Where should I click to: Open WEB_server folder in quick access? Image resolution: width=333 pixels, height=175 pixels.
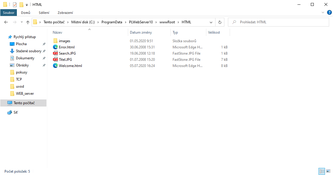tap(25, 94)
